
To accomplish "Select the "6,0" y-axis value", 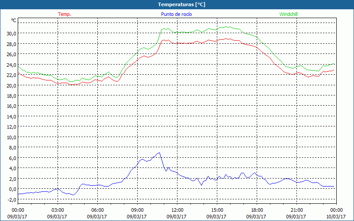I will tap(12, 158).
